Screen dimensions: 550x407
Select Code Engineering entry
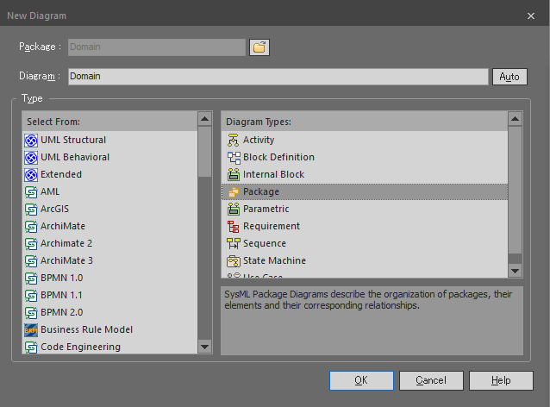tap(110, 347)
